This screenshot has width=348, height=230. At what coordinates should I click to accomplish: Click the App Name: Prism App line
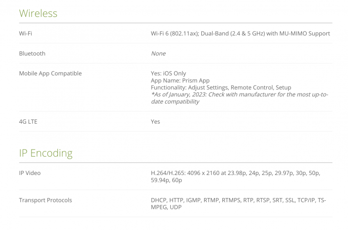(180, 80)
